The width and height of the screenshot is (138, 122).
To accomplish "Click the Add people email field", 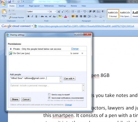I will (x=35, y=80).
